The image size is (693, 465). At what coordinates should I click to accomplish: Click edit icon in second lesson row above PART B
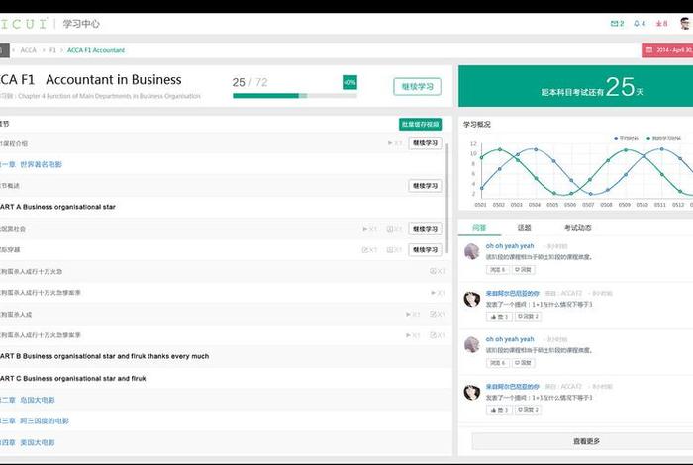[434, 314]
